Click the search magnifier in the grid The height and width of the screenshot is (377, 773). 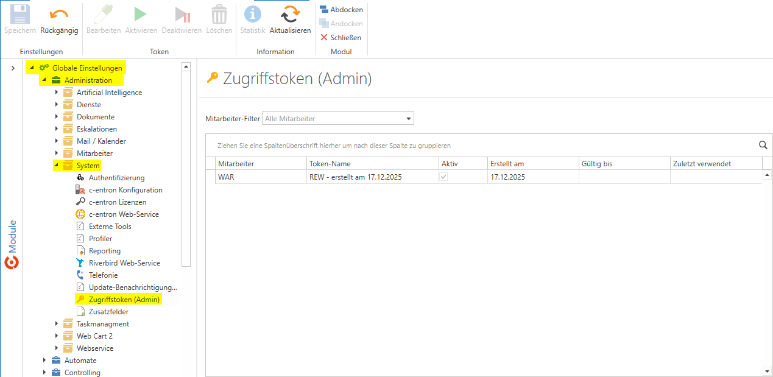[763, 145]
